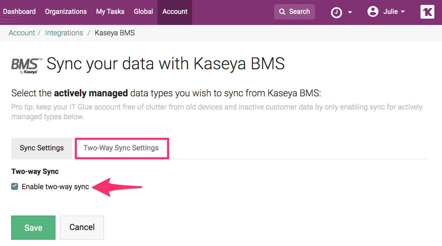Viewport: 442px width, 246px height.
Task: Cancel the current changes
Action: pyautogui.click(x=82, y=228)
